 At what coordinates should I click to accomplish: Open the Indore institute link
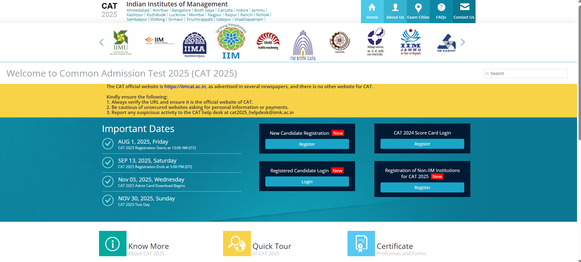pyautogui.click(x=242, y=10)
